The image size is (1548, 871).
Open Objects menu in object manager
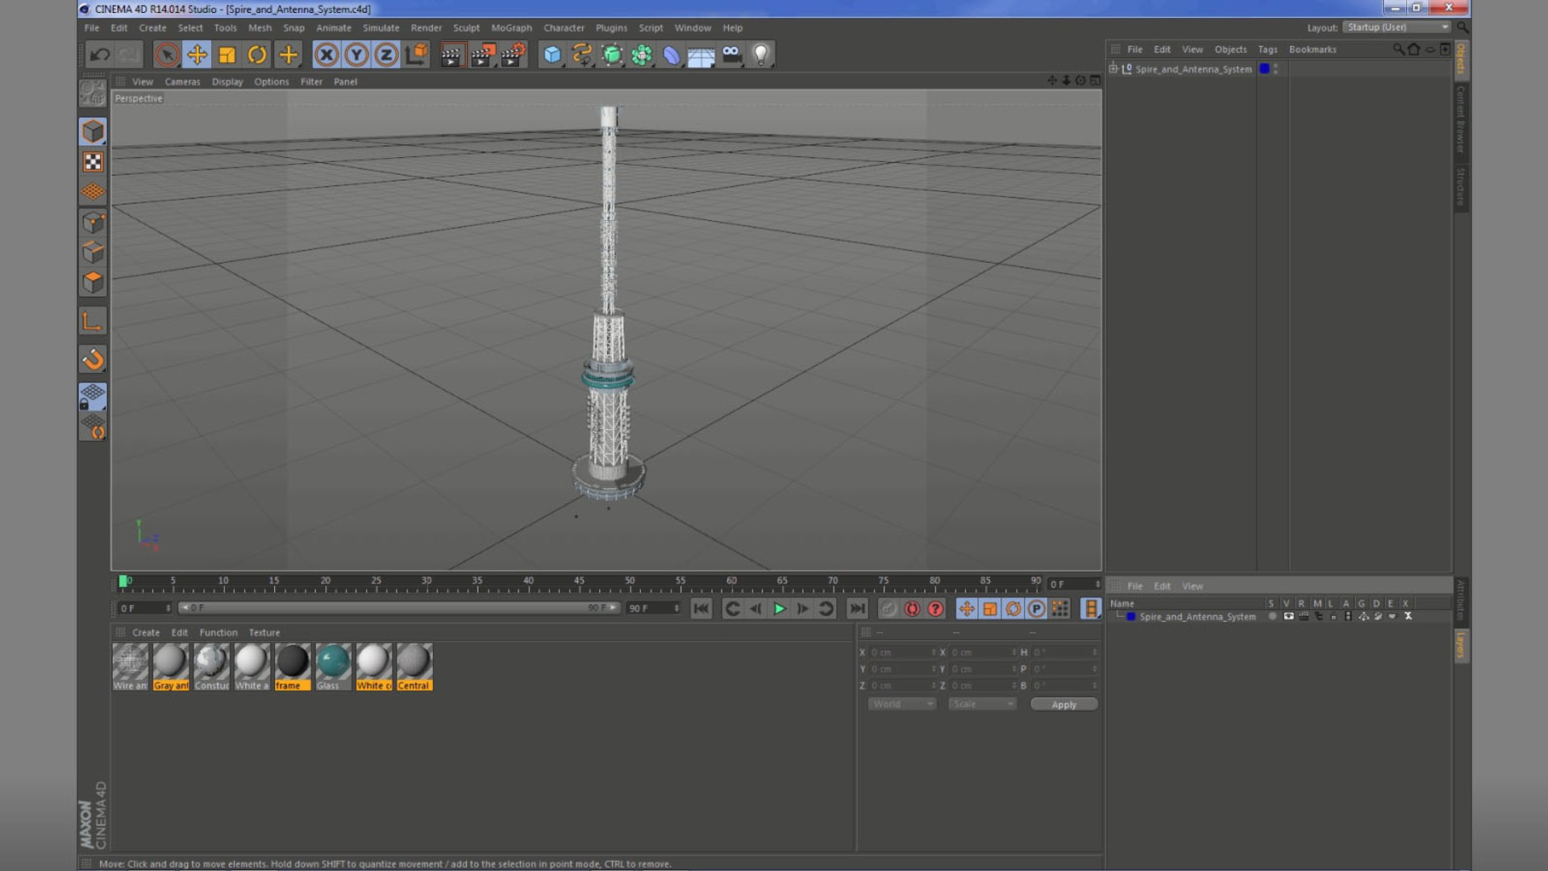pos(1230,50)
